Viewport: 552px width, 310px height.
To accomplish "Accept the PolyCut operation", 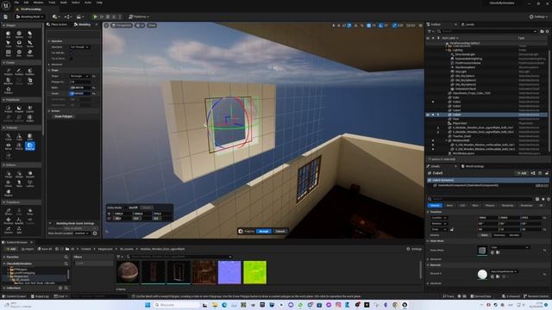I will coord(263,232).
